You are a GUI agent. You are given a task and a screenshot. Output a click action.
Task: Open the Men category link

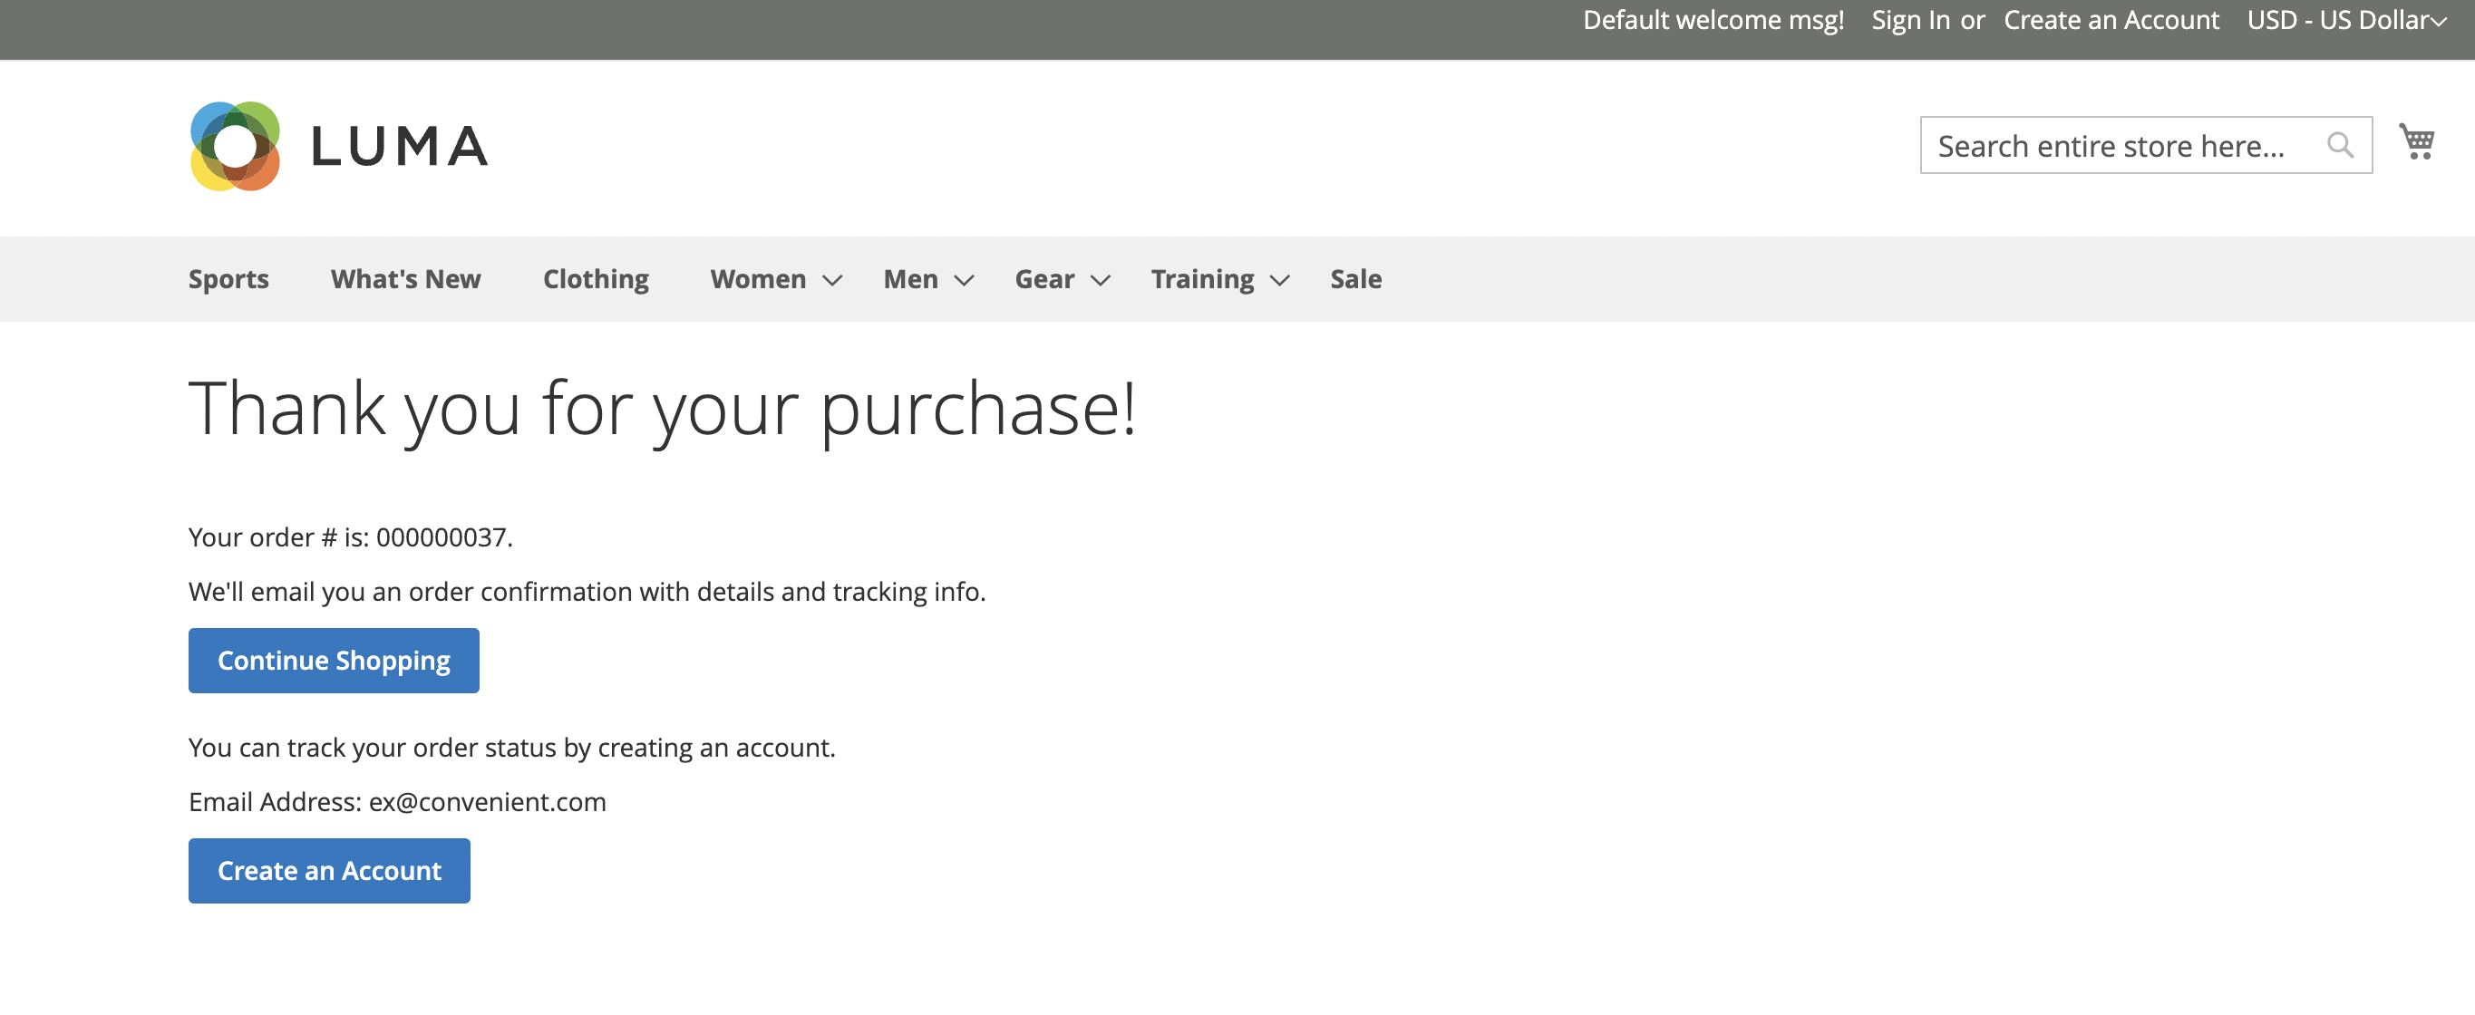pos(910,279)
